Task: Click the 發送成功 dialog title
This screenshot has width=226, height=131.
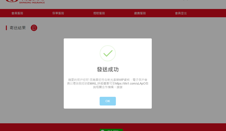Action: pos(108,69)
